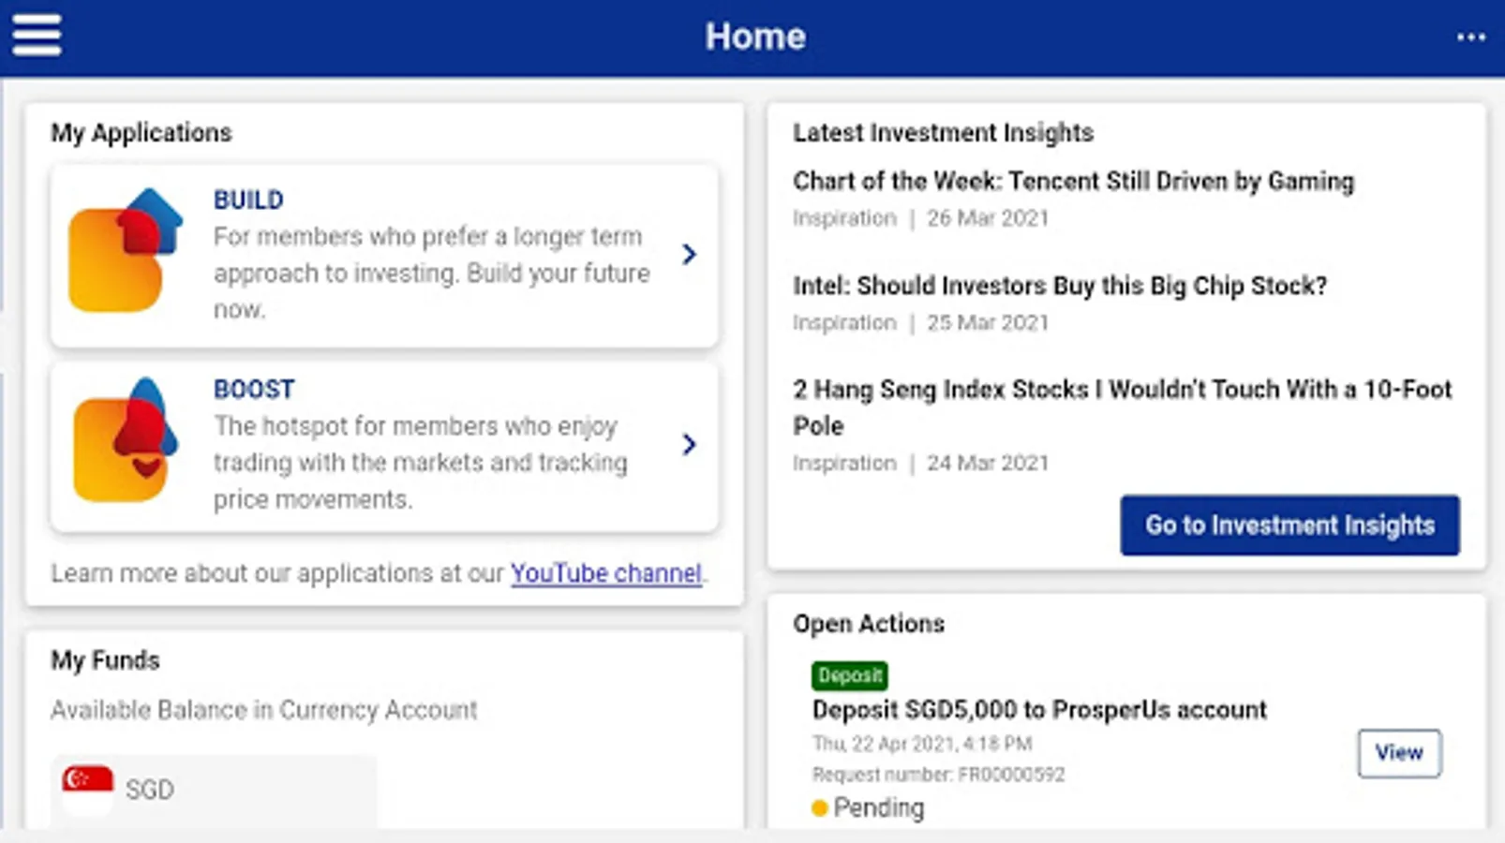This screenshot has height=843, width=1505.
Task: Click the yellow Pending status dot
Action: tap(819, 807)
